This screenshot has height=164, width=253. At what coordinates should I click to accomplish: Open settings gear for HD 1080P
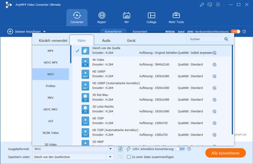point(215,76)
